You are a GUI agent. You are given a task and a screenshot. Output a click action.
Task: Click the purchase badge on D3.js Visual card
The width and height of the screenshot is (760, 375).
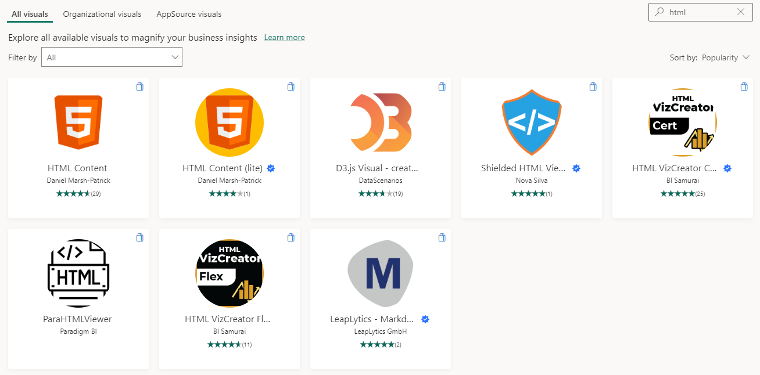(x=442, y=87)
